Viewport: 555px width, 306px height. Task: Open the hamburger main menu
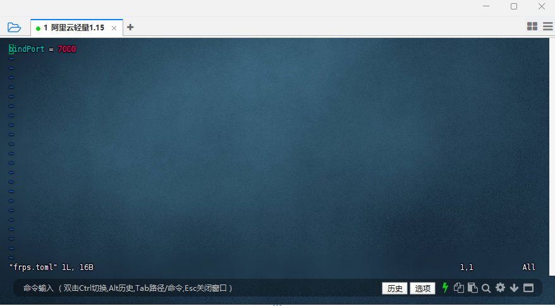point(547,27)
